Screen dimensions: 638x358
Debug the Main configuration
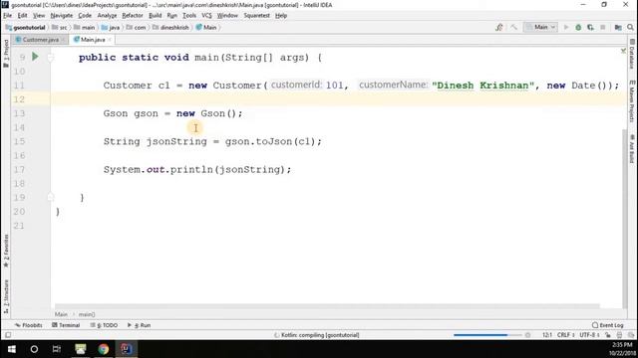[x=578, y=27]
